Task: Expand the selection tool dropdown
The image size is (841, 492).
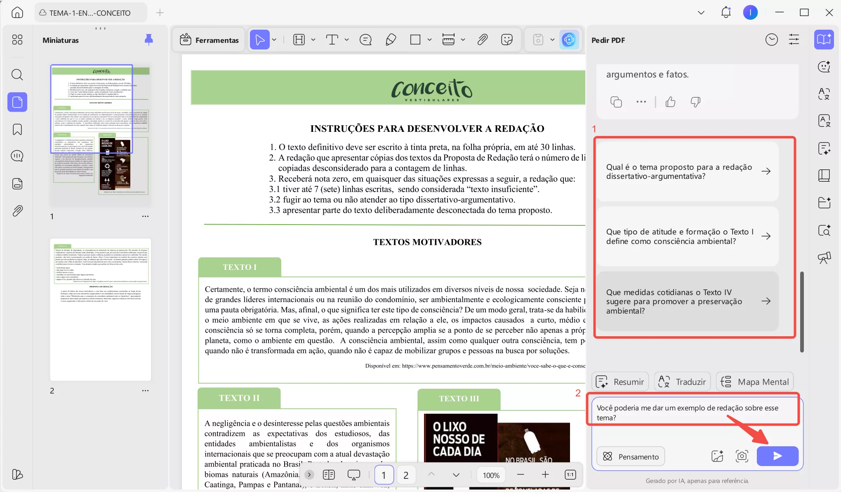Action: (x=274, y=39)
